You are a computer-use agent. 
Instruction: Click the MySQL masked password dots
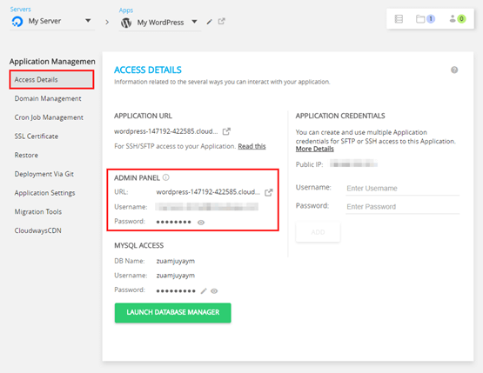click(176, 290)
